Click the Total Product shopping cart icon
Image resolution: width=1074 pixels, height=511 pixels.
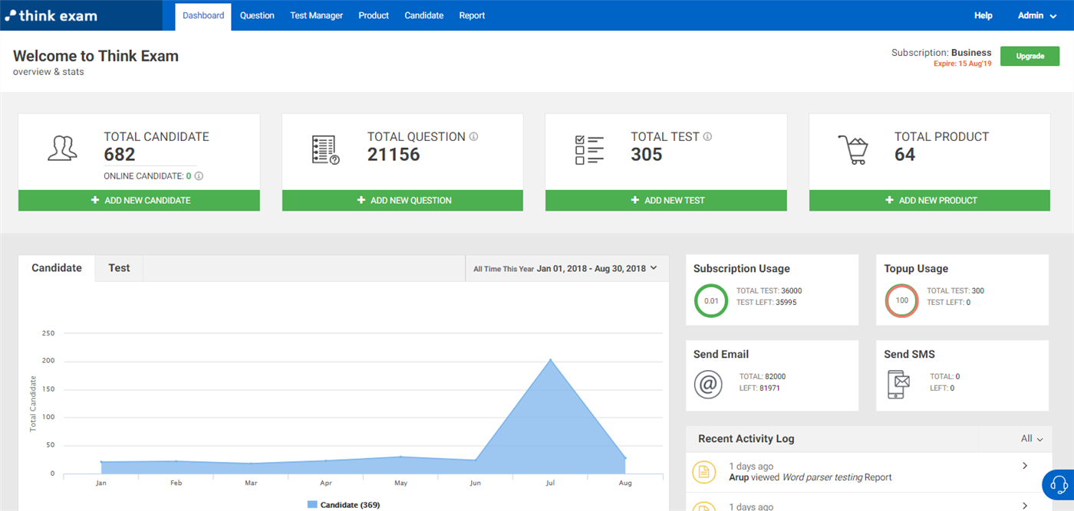click(x=852, y=149)
